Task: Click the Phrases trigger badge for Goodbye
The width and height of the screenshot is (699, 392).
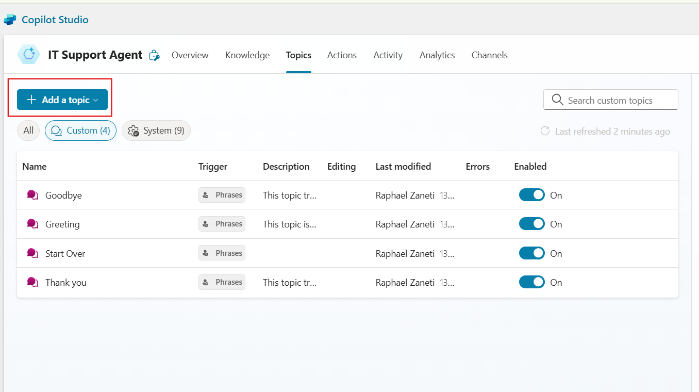Action: (222, 195)
